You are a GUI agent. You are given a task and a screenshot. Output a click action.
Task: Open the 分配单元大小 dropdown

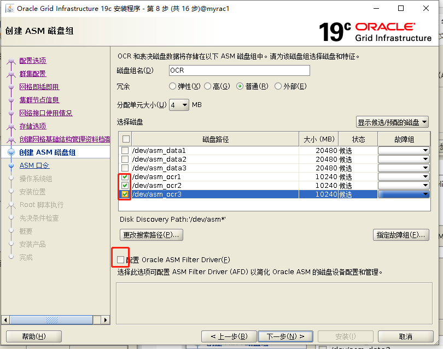(179, 105)
